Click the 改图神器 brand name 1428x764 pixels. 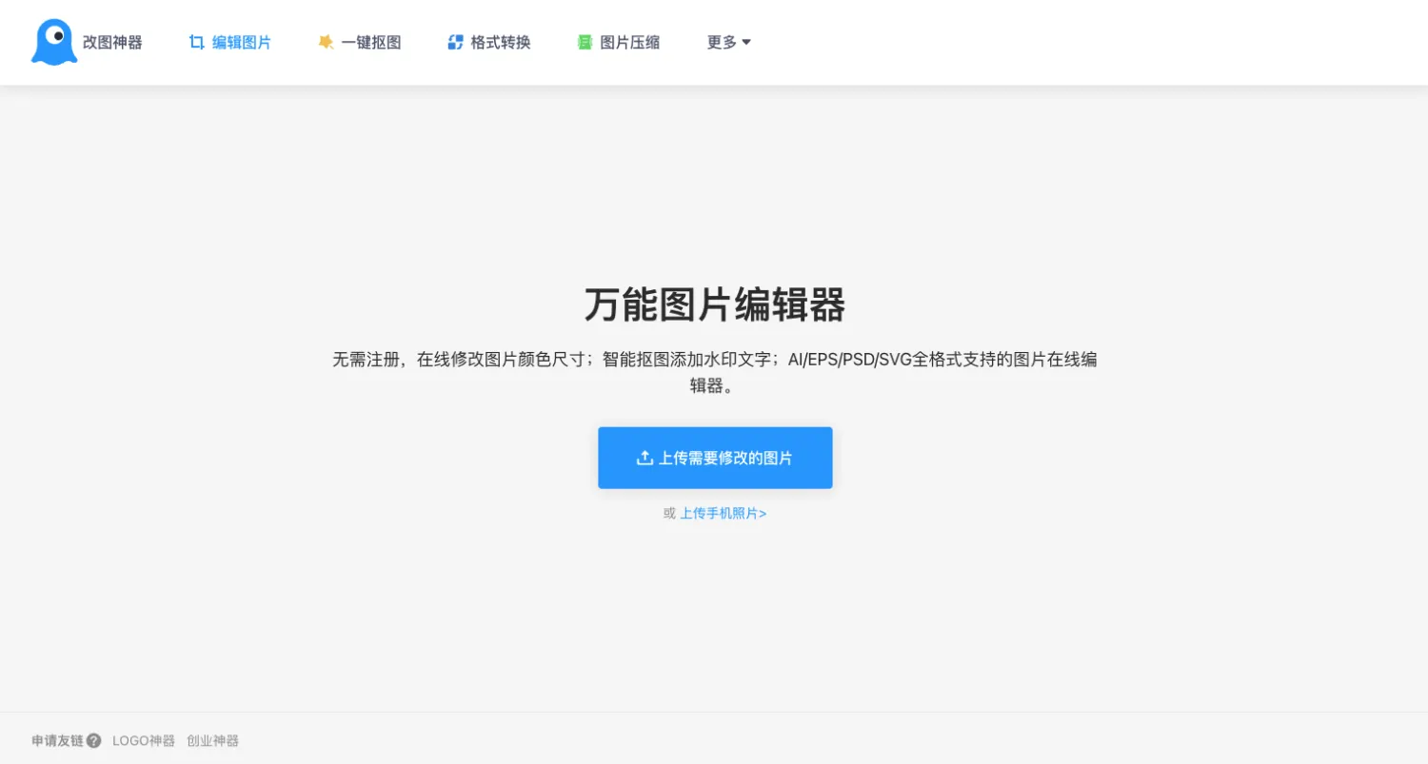tap(112, 42)
